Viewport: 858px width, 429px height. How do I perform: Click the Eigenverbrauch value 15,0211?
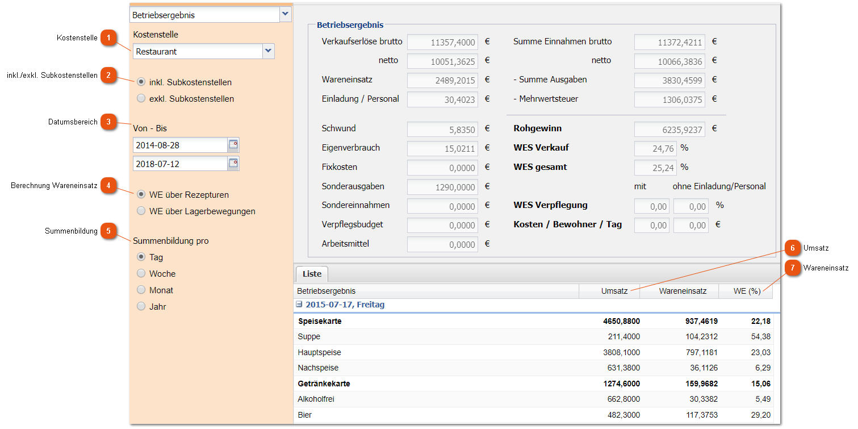[x=442, y=148]
